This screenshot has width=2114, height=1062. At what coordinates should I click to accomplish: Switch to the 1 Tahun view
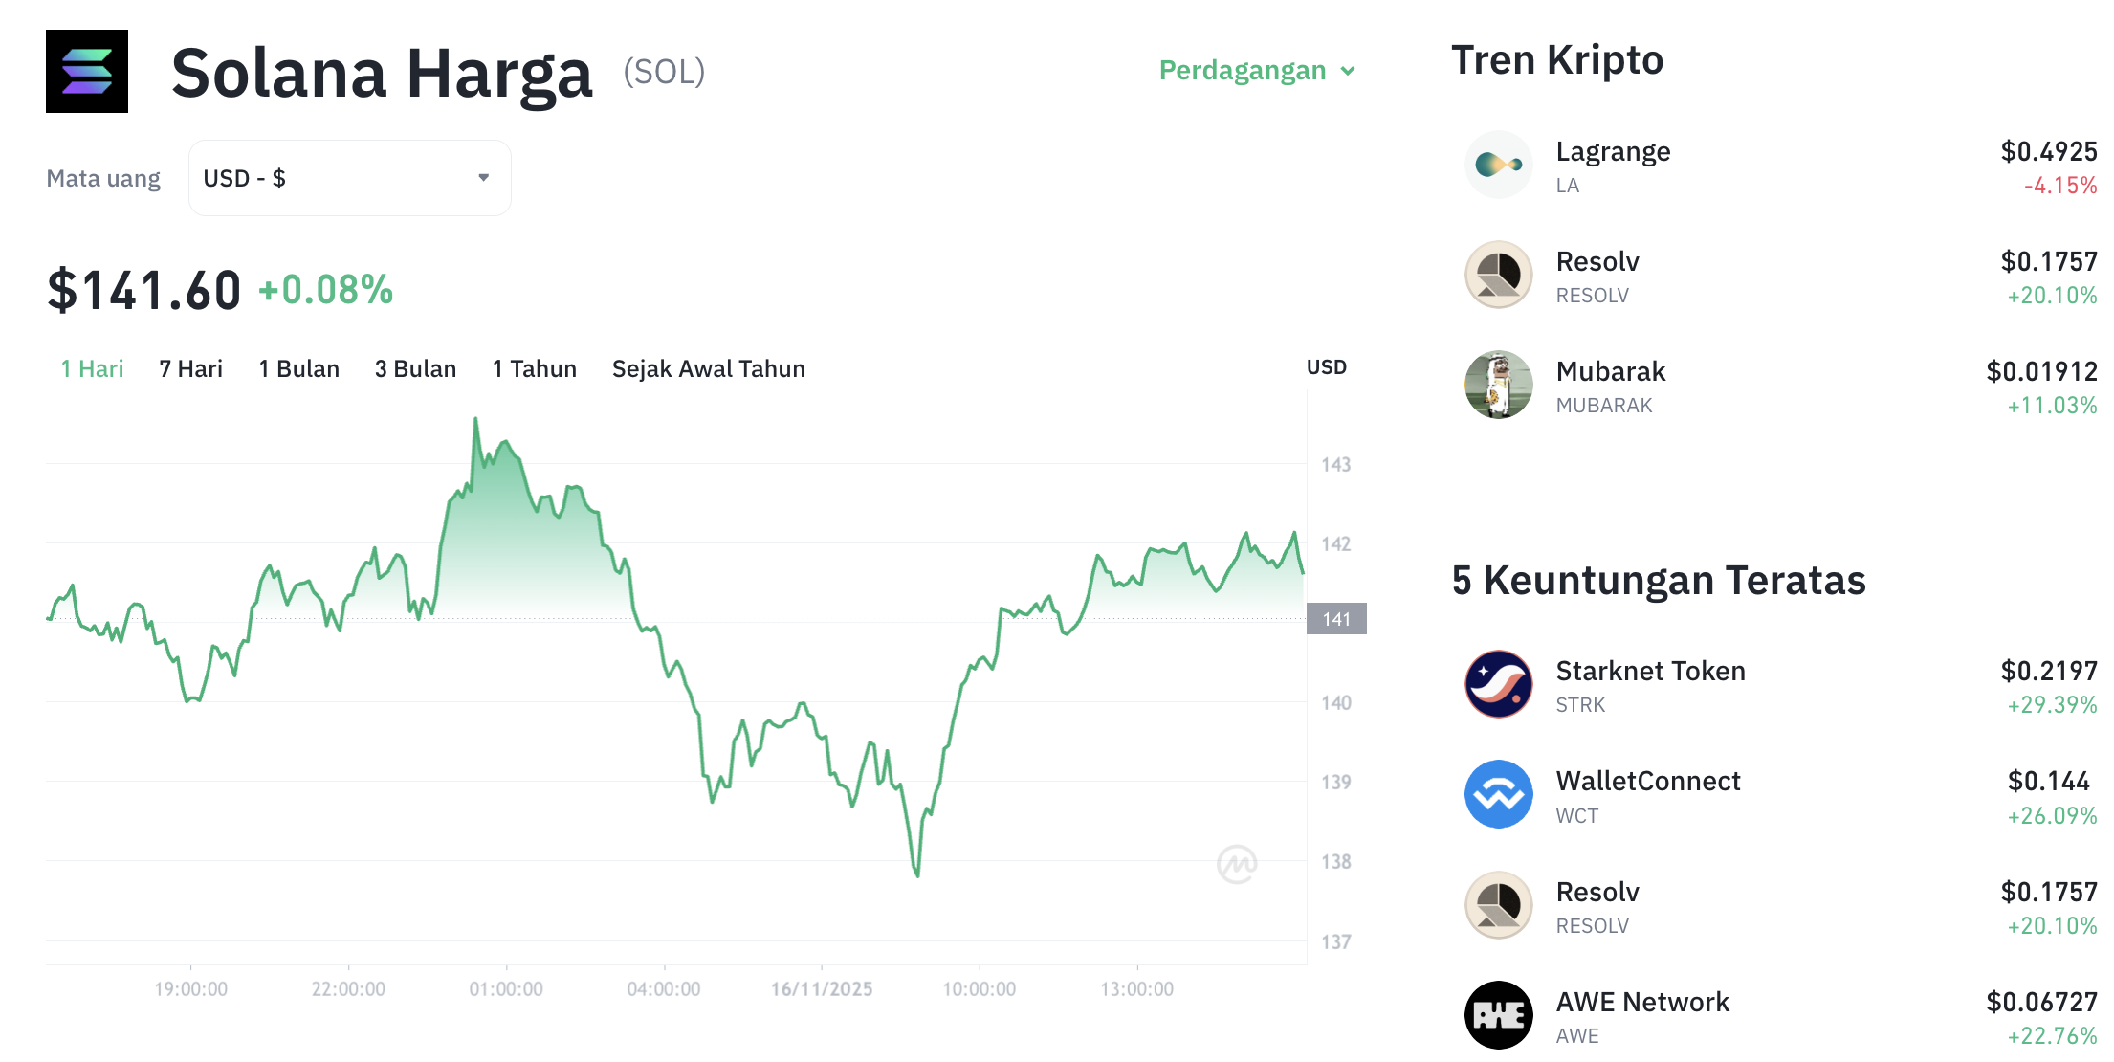point(534,368)
